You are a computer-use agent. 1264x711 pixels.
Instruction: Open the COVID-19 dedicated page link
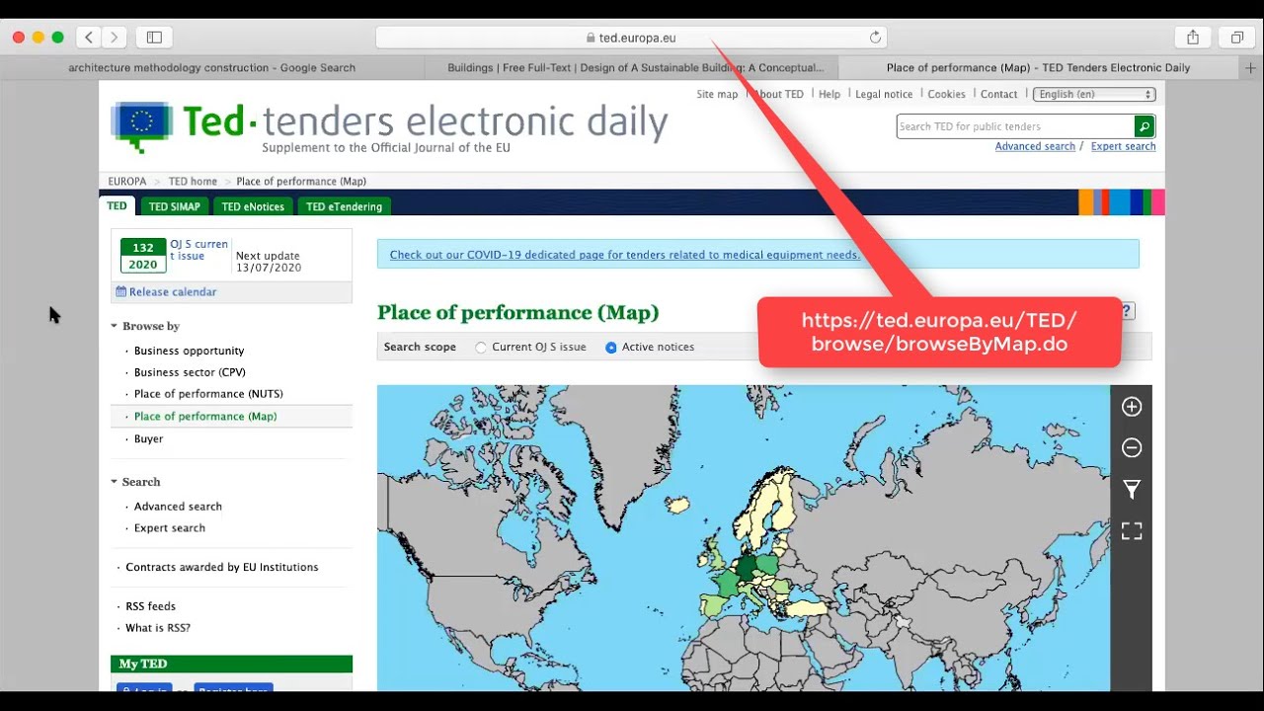[x=624, y=255]
